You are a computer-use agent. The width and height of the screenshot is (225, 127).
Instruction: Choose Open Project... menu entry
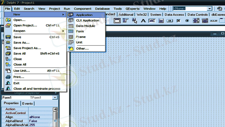35,26
